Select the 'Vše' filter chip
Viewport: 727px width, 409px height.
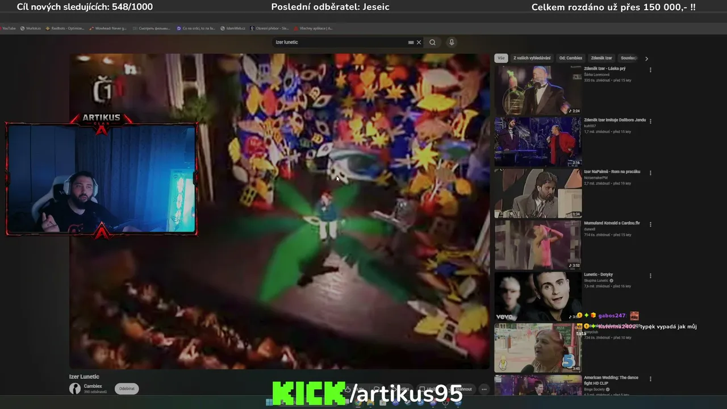point(501,58)
